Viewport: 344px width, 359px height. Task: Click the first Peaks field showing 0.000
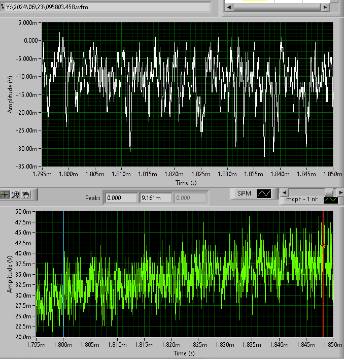click(x=121, y=198)
